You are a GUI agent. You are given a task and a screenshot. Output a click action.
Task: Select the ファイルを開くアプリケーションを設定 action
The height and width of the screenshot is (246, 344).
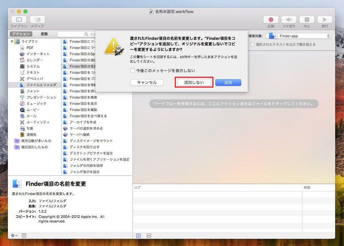[x=100, y=159]
